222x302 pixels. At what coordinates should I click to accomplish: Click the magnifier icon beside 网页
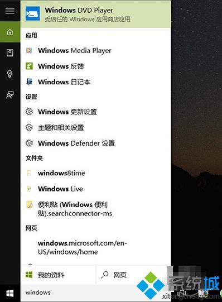click(x=105, y=275)
